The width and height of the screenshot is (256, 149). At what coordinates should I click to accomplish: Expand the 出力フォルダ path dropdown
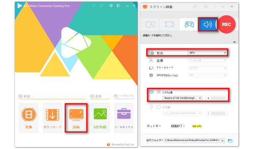coord(222,141)
